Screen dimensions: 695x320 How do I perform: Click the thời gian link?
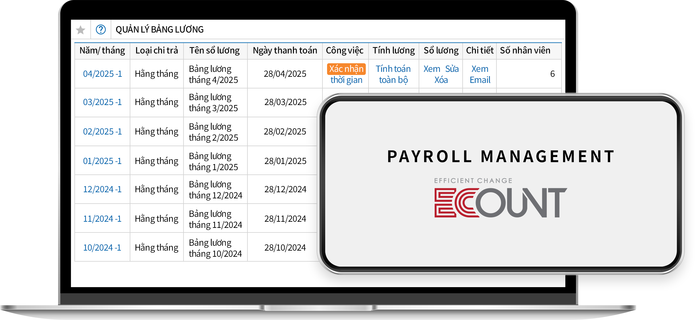click(x=346, y=80)
